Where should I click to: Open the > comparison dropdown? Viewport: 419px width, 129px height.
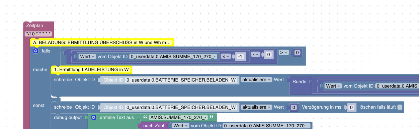283,52
